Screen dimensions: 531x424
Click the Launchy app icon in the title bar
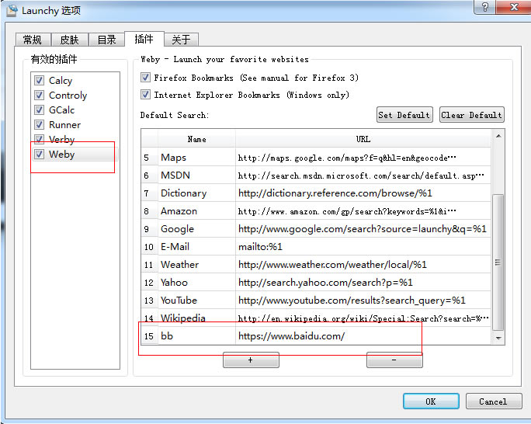pos(12,11)
